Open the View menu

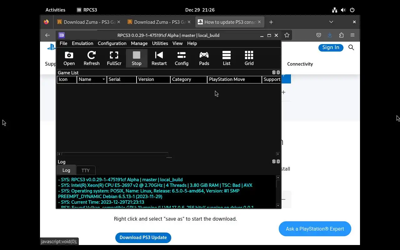click(177, 43)
